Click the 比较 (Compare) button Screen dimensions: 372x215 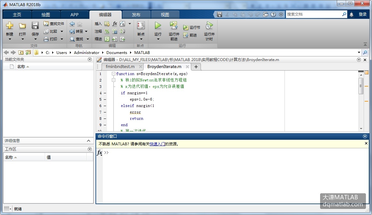point(51,31)
